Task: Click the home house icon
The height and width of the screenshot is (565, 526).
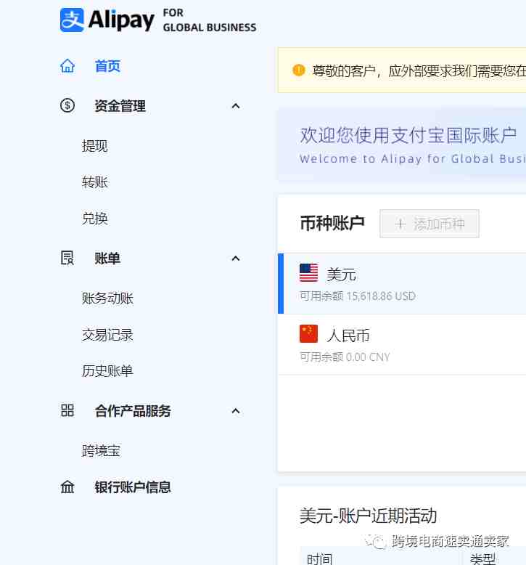Action: pos(67,66)
